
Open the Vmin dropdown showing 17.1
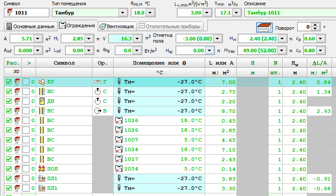click(x=236, y=13)
